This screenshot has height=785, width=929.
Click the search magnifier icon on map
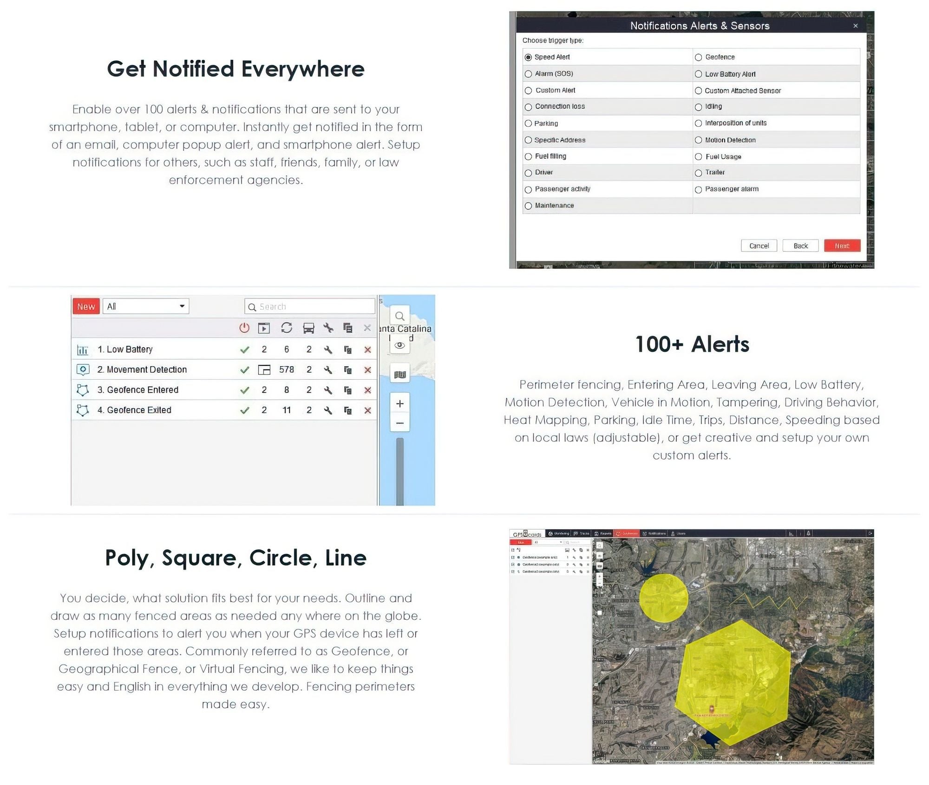(x=400, y=315)
